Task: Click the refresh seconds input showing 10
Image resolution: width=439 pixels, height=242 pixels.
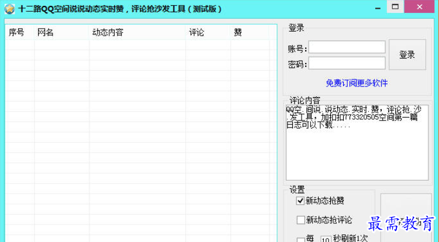Action: point(326,239)
